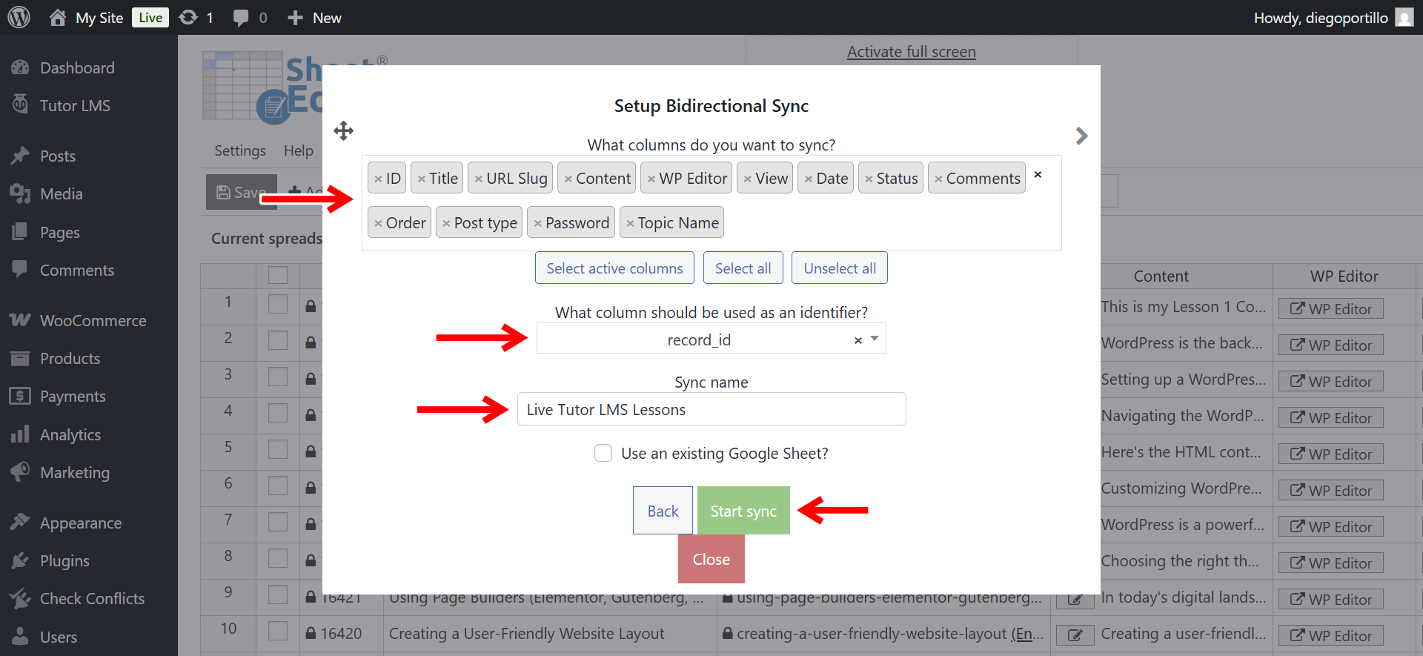The height and width of the screenshot is (656, 1423).
Task: Go Back in sync setup
Action: pos(663,511)
